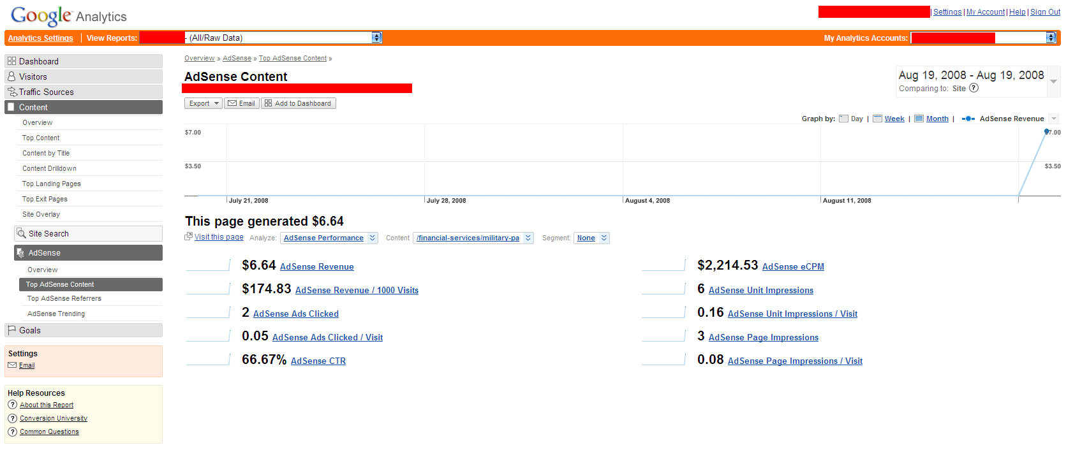
Task: Click the revenue data point on graph
Action: [1046, 131]
